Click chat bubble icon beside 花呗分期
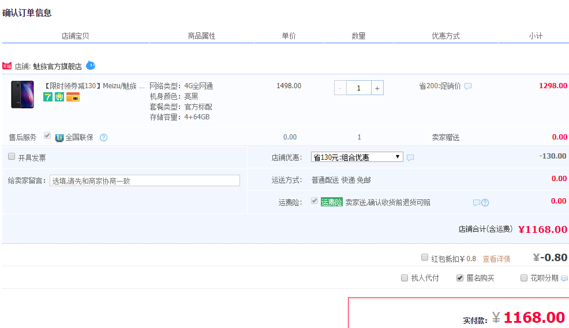Viewport: 569px width, 328px height. tap(564, 278)
